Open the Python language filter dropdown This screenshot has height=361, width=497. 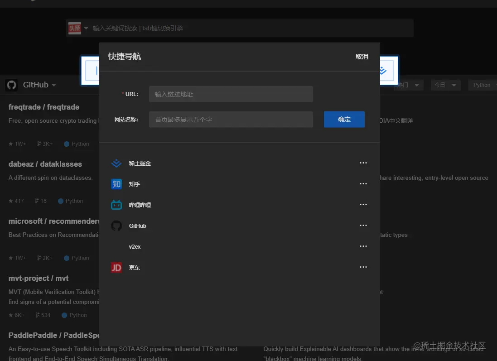point(483,85)
